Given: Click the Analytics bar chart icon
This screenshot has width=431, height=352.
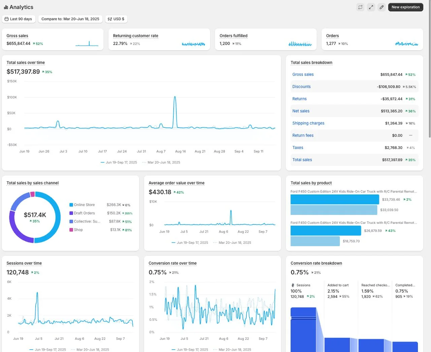Looking at the screenshot, I should click(6, 7).
